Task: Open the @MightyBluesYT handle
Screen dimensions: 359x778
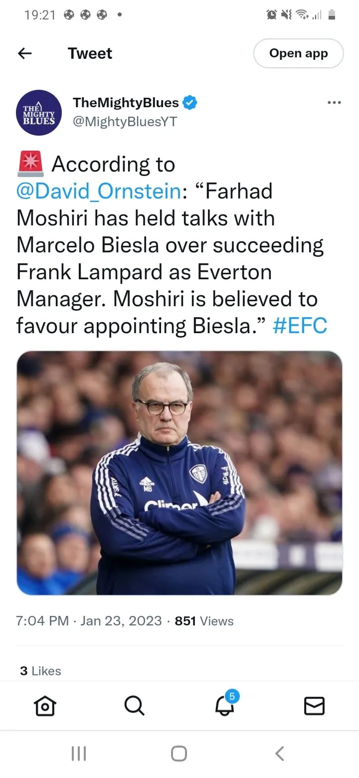Action: click(125, 122)
